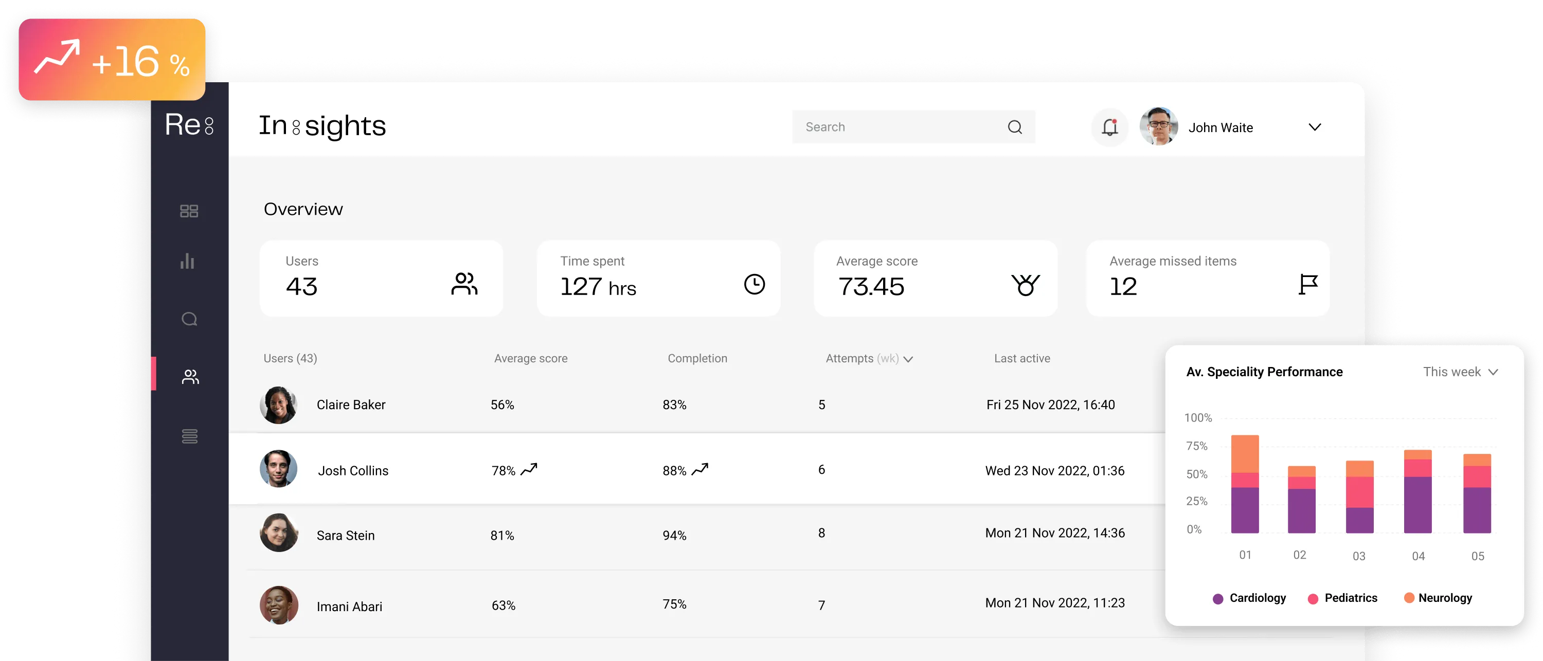Open Sara Stein user row
Image resolution: width=1543 pixels, height=661 pixels.
(x=345, y=535)
